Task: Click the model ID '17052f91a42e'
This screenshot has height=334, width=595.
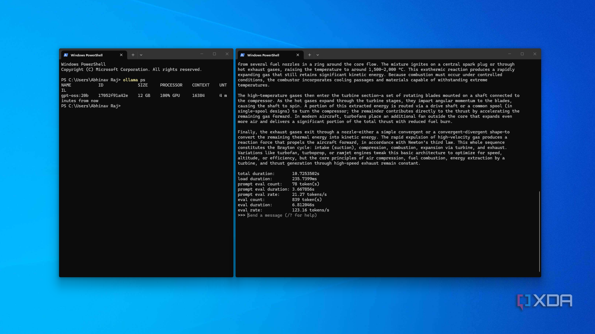Action: 113,96
